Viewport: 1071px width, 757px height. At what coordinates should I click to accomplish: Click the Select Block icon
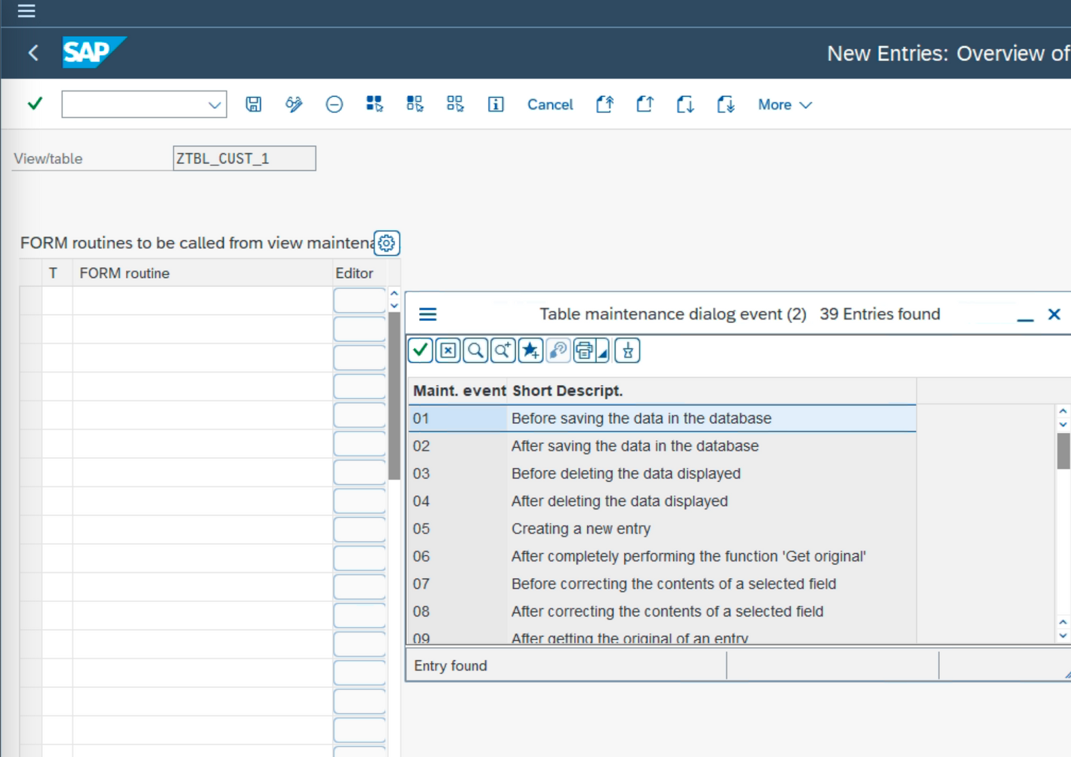[x=415, y=104]
